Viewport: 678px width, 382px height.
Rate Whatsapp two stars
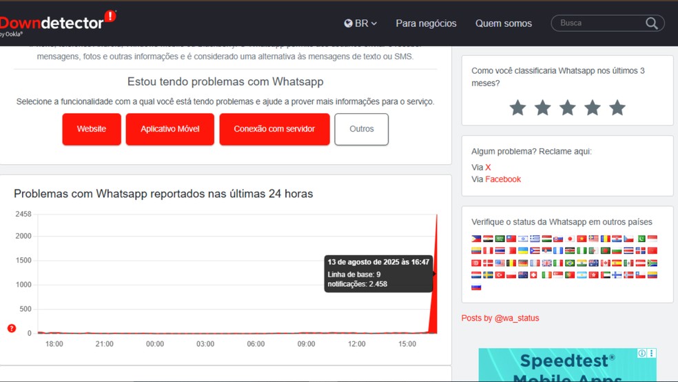pyautogui.click(x=543, y=108)
